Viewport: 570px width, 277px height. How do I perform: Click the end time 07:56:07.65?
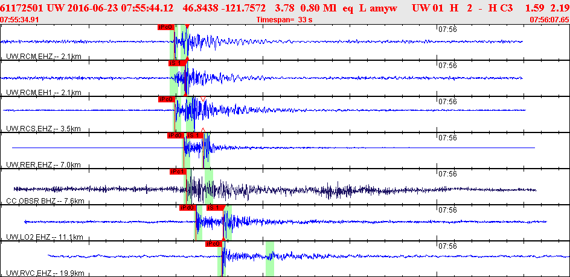point(549,20)
